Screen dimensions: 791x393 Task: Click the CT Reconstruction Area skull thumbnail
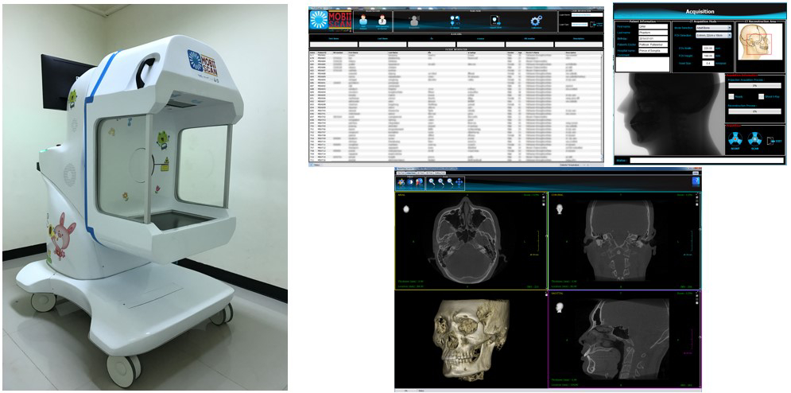[760, 41]
